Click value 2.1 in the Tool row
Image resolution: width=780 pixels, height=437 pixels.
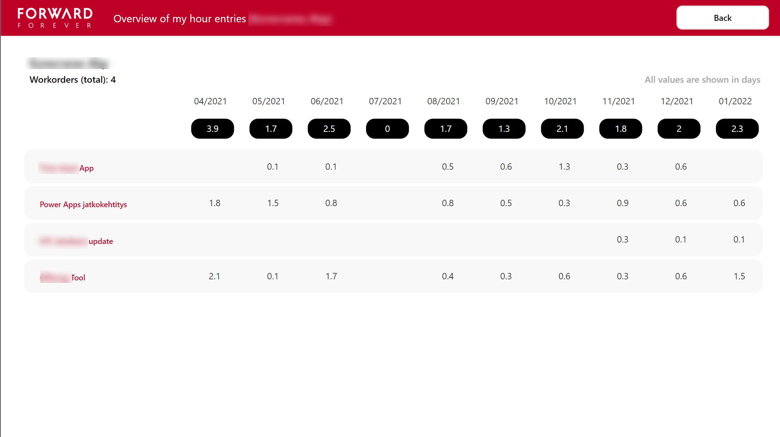click(x=214, y=276)
